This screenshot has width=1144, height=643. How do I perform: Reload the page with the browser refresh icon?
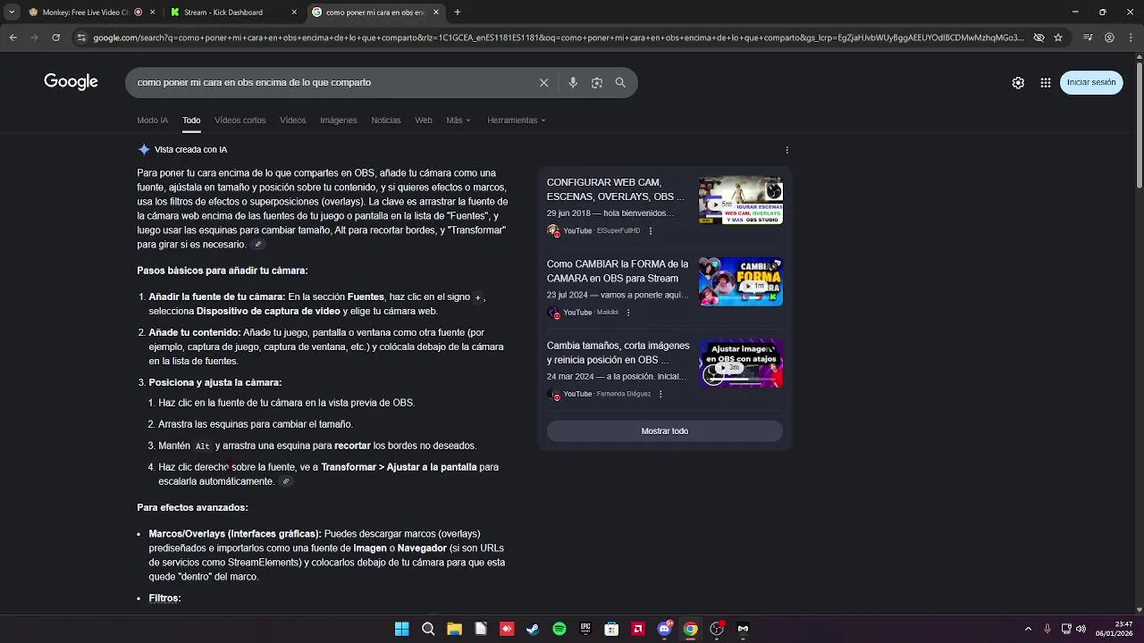[55, 38]
